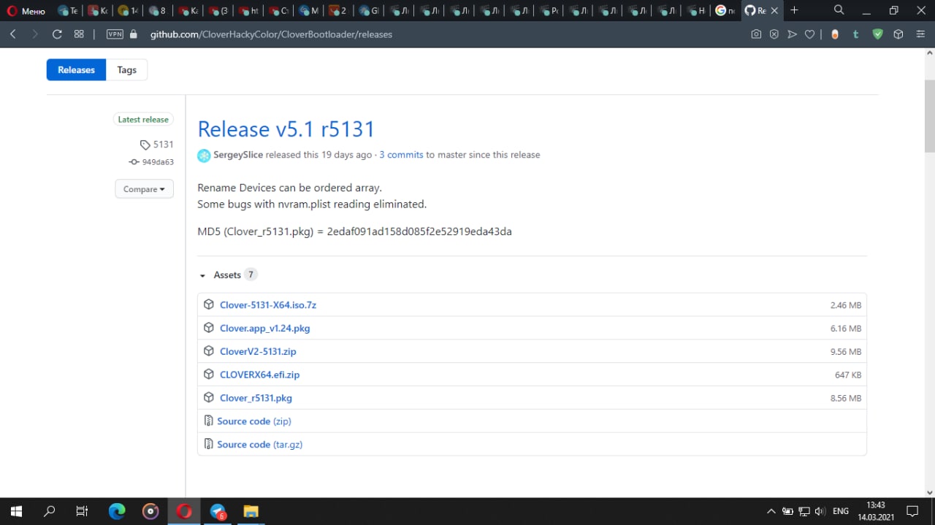Open the Compare dropdown
The width and height of the screenshot is (935, 525).
(144, 188)
